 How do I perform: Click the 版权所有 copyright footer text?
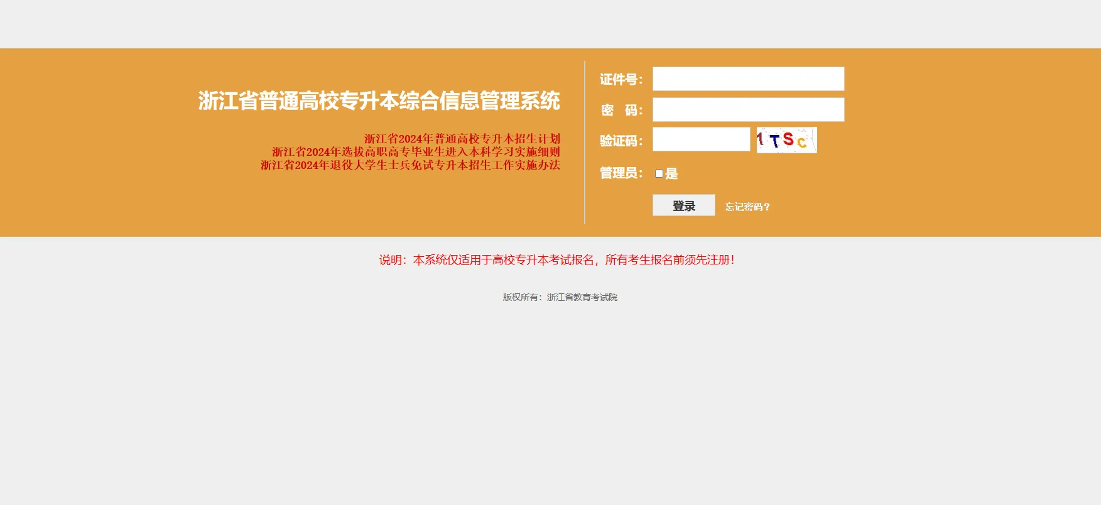click(560, 297)
